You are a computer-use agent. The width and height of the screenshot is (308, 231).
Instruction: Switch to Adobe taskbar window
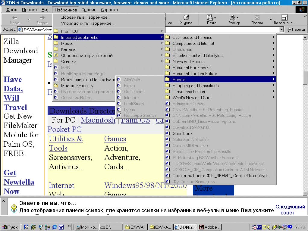tap(210, 227)
